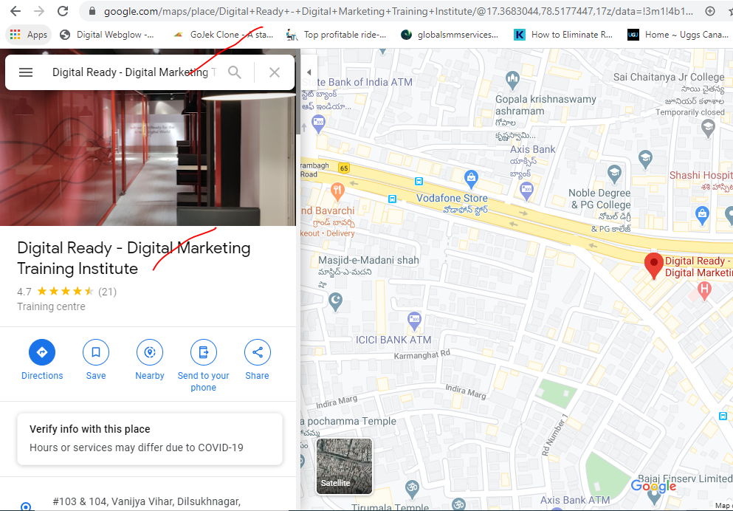Click the shopping pin right of Noble College
The width and height of the screenshot is (733, 511).
(x=702, y=216)
